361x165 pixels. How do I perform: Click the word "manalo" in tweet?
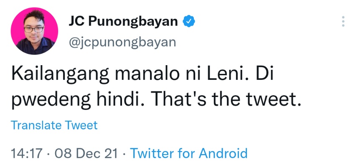pos(147,75)
